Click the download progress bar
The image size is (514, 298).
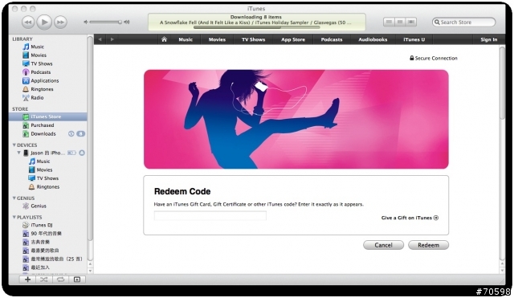point(256,27)
